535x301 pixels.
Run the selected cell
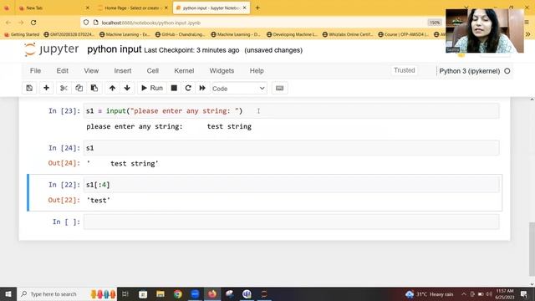(x=152, y=88)
